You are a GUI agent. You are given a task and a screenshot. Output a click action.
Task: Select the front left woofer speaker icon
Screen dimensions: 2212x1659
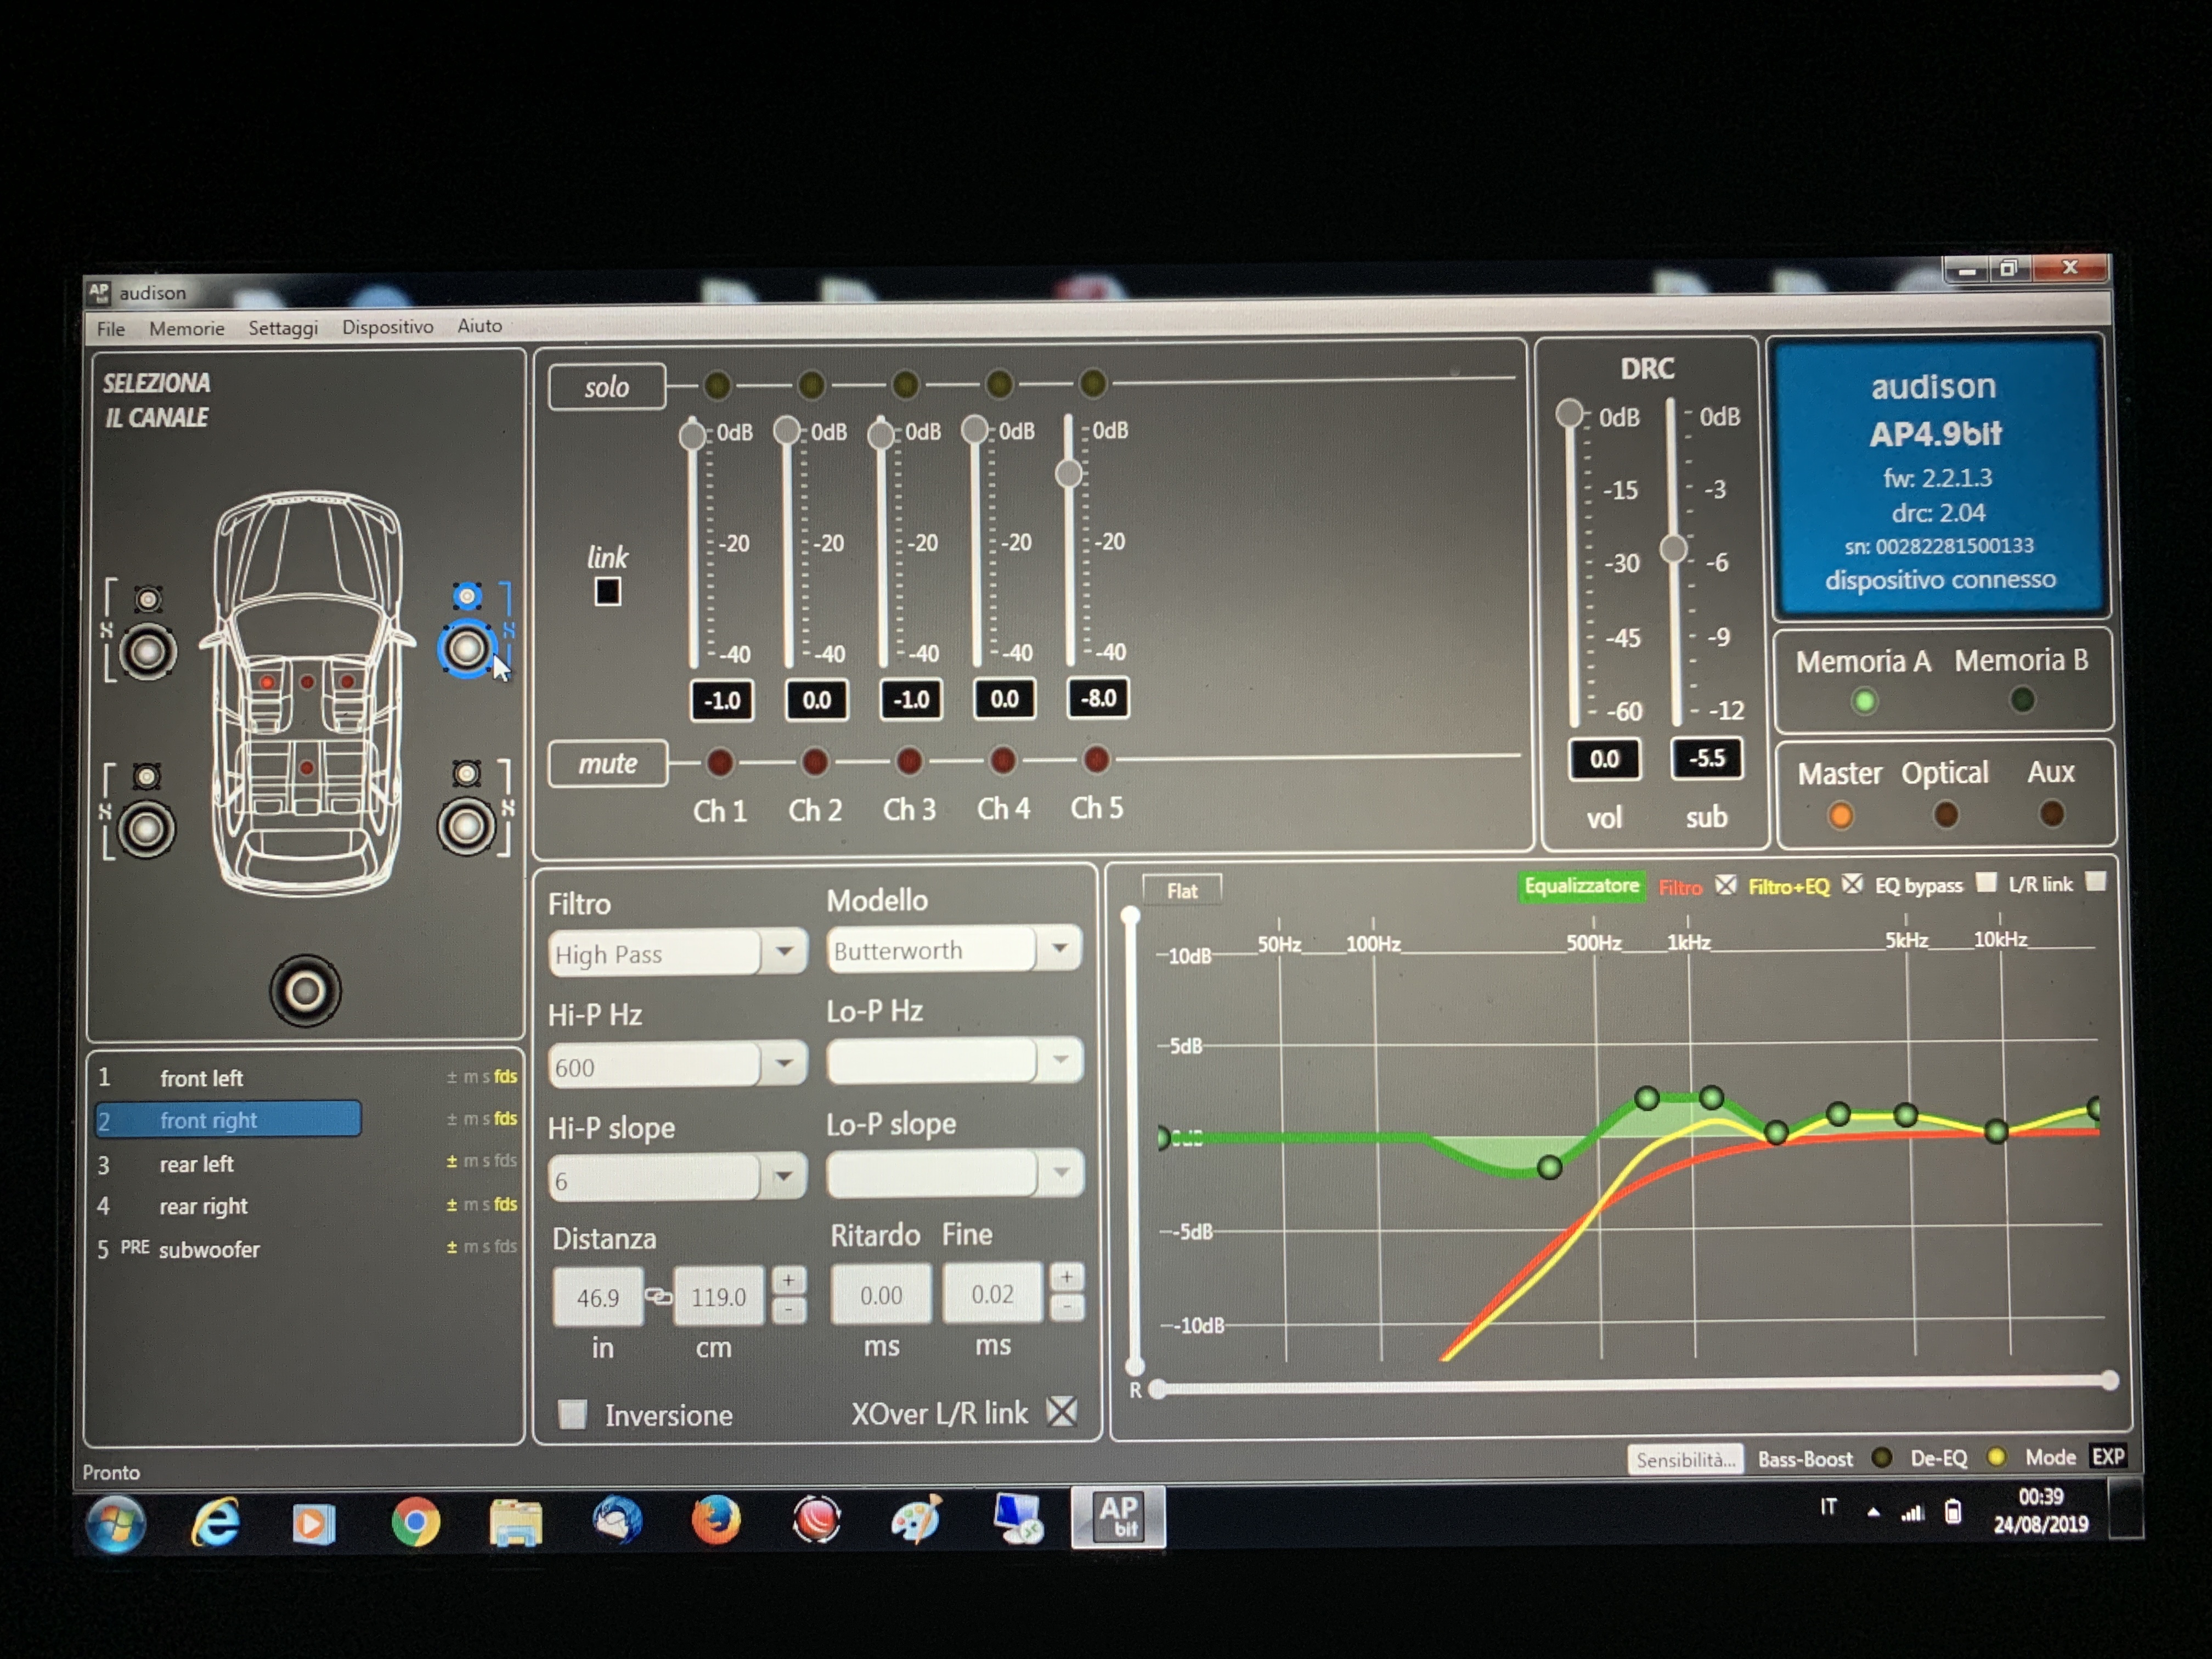coord(148,652)
